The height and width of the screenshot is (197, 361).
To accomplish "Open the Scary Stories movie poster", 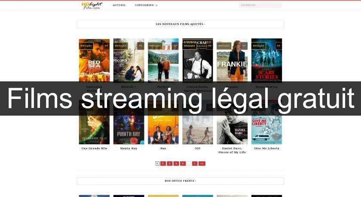I will click(266, 60).
